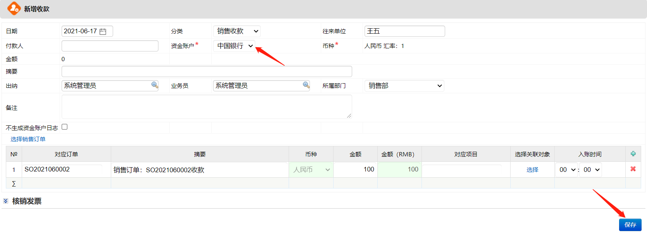Delete row 1 with red X icon

pyautogui.click(x=633, y=169)
